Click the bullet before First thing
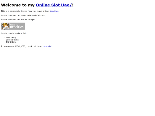This screenshot has height=116, width=155. (x=4, y=38)
